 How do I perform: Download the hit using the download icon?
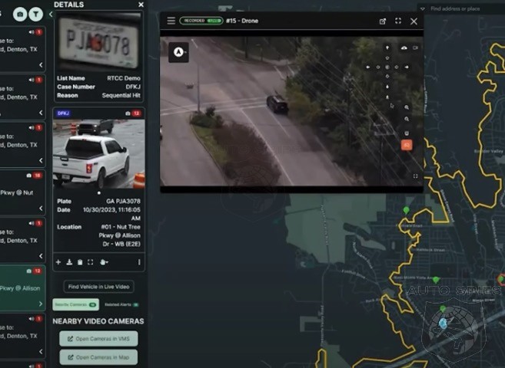point(69,262)
